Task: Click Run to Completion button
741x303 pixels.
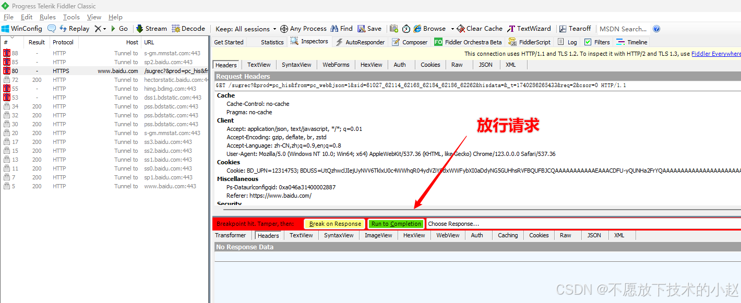Action: (396, 224)
